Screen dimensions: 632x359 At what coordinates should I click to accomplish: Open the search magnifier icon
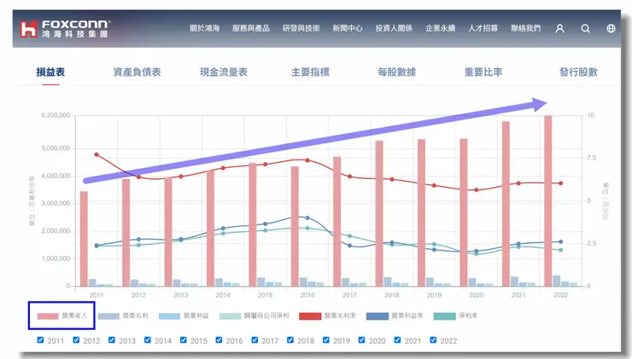[585, 29]
